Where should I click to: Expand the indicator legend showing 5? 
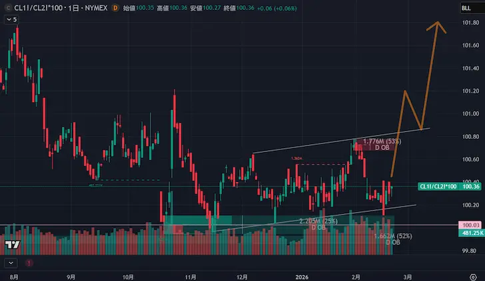(x=11, y=20)
